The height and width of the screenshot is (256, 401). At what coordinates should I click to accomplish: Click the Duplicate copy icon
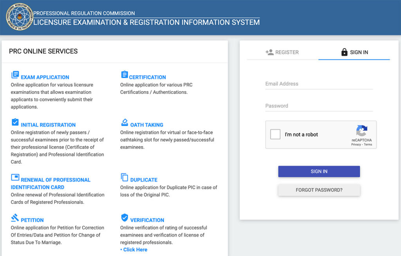[125, 177]
